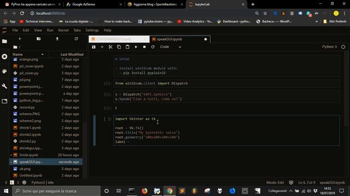Insert a cell below with plus icon
The image size is (350, 196).
click(102, 47)
